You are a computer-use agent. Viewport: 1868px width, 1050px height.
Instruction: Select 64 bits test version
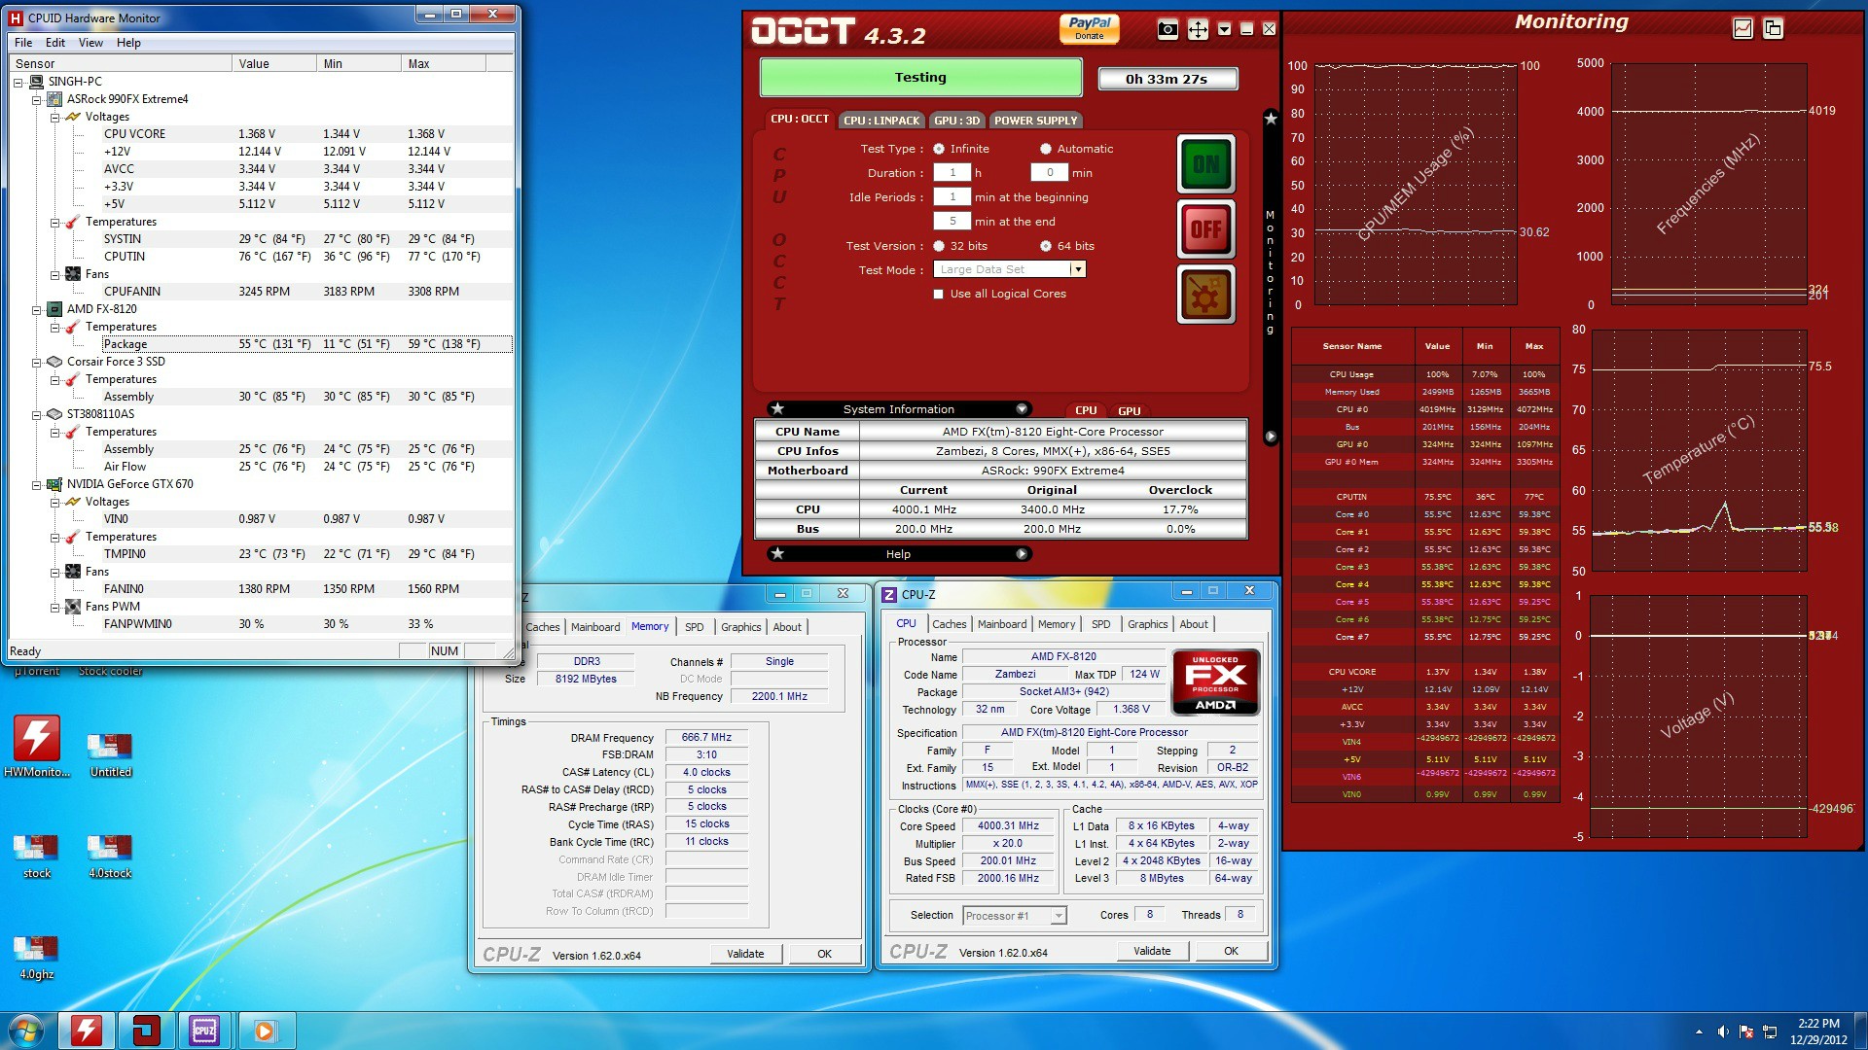(1046, 246)
